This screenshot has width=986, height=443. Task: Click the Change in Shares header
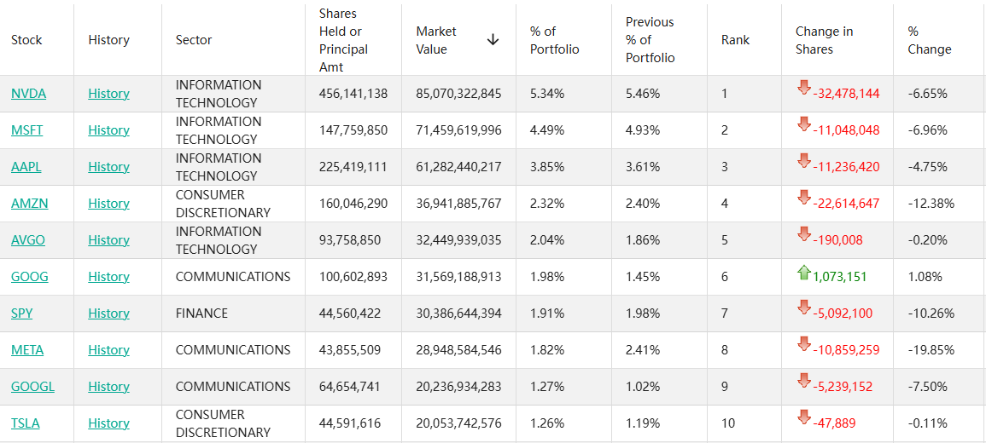pyautogui.click(x=824, y=40)
